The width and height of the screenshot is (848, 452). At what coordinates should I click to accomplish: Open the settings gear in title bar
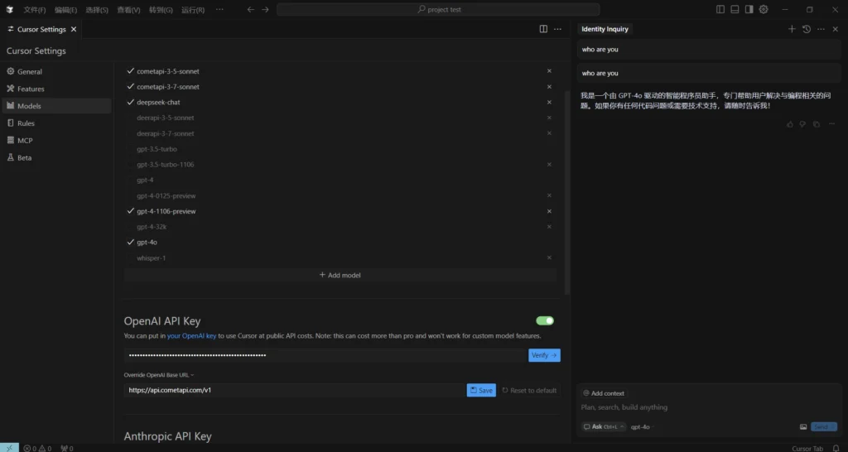pos(764,9)
